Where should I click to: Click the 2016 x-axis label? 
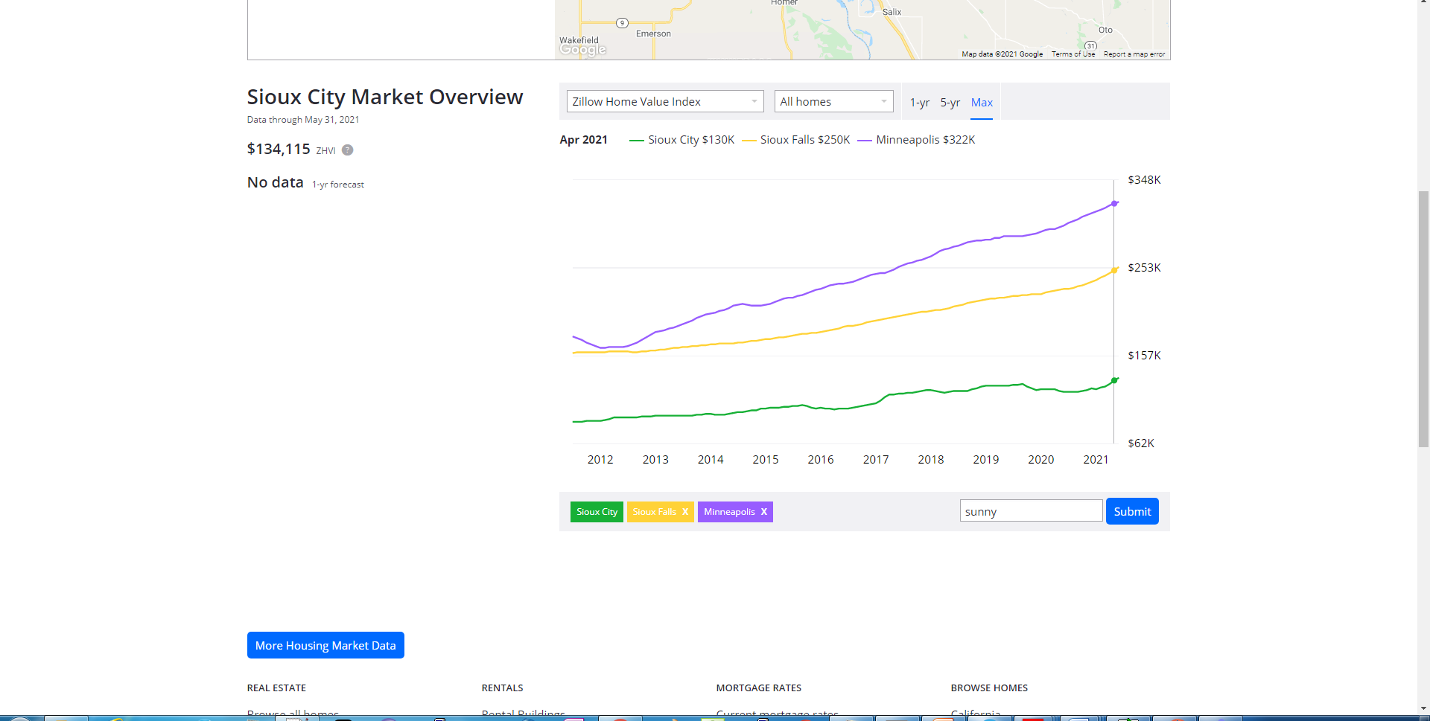pyautogui.click(x=821, y=460)
